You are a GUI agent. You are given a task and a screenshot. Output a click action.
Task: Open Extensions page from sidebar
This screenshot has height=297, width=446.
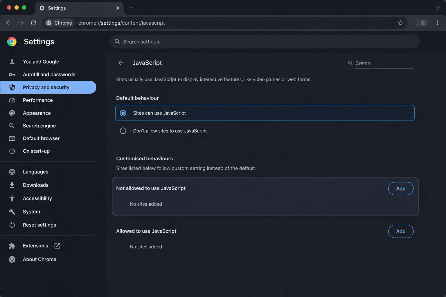[x=35, y=246]
